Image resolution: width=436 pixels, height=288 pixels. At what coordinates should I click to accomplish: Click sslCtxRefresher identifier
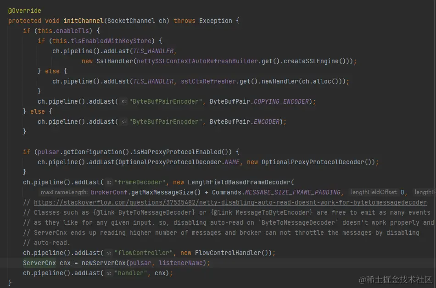tap(208, 81)
